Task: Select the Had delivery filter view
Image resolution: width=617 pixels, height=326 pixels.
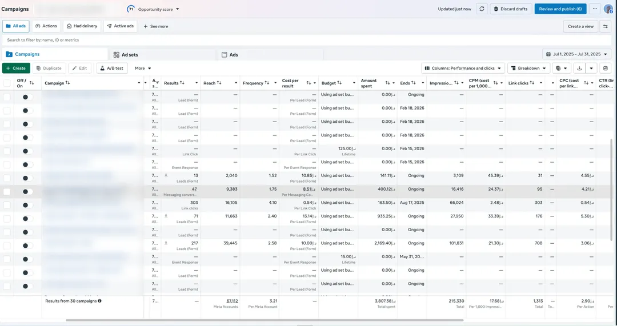Action: click(x=82, y=26)
